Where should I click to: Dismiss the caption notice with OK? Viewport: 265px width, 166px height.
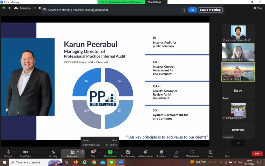193,10
